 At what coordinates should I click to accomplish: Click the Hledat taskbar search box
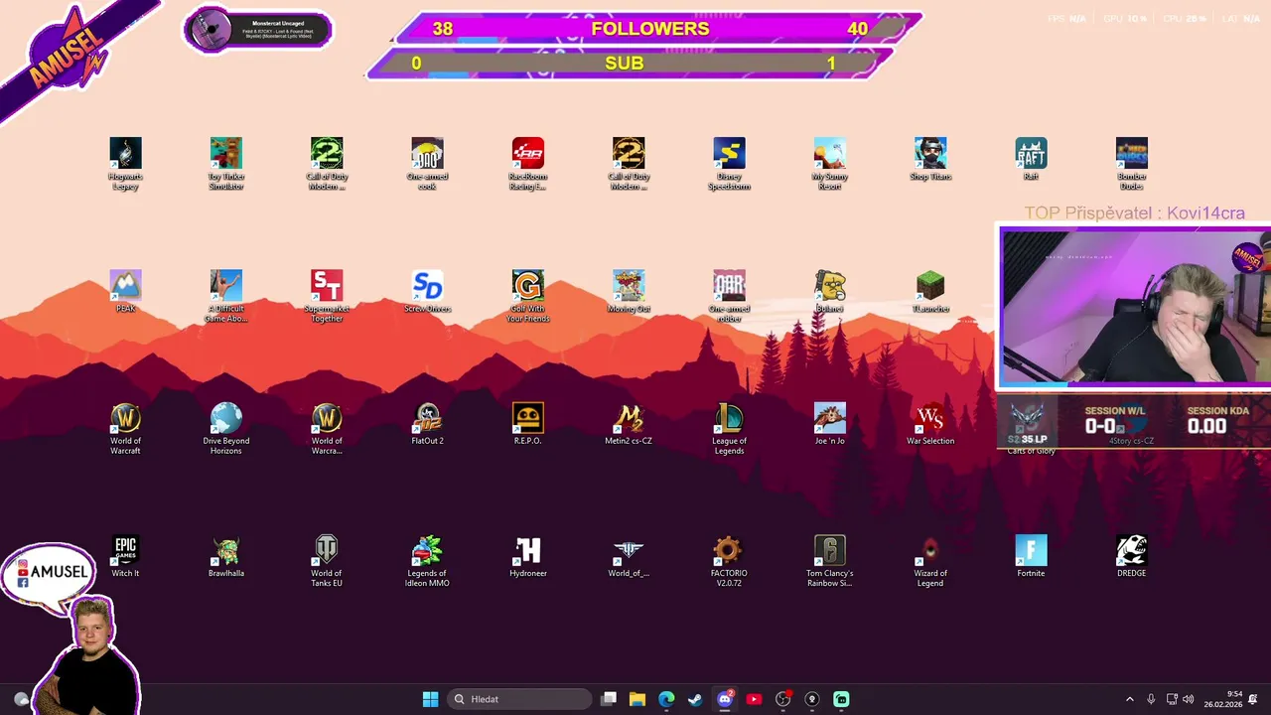(519, 699)
